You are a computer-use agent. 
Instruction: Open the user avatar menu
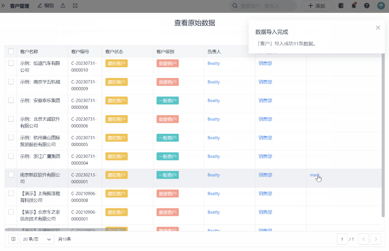[381, 6]
